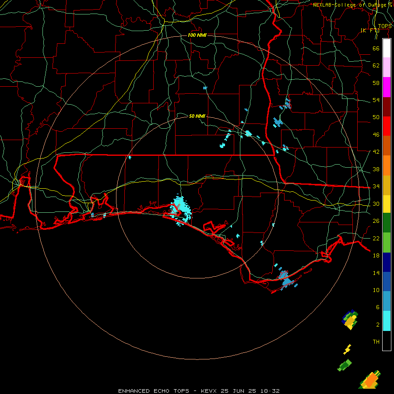Click the "66" legend value
Viewport: 394px width, 394px height.
(x=376, y=48)
